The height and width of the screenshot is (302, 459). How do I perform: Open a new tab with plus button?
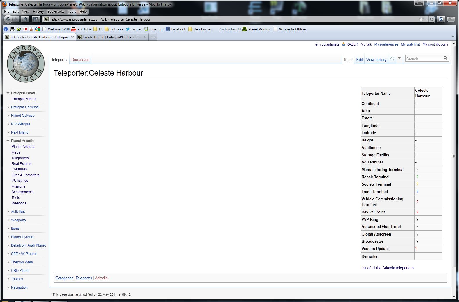pyautogui.click(x=153, y=37)
